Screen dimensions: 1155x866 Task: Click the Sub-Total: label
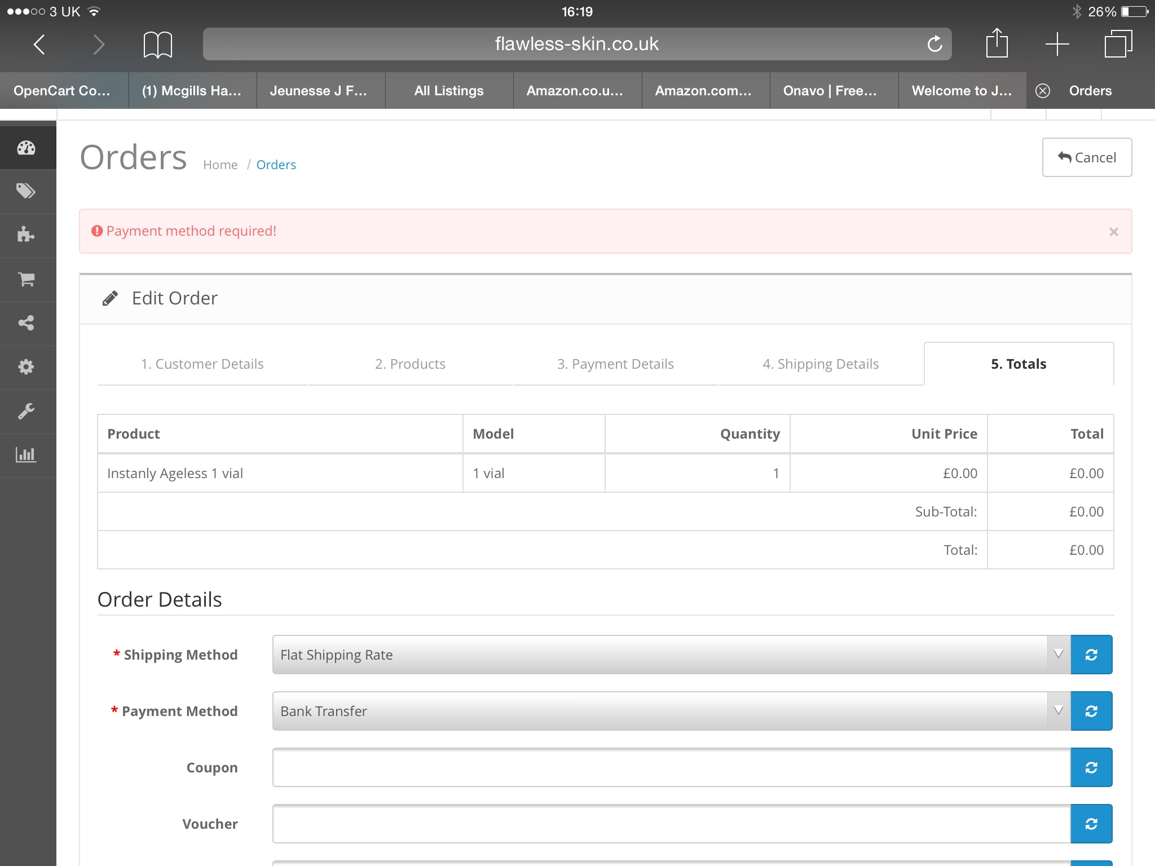tap(946, 512)
